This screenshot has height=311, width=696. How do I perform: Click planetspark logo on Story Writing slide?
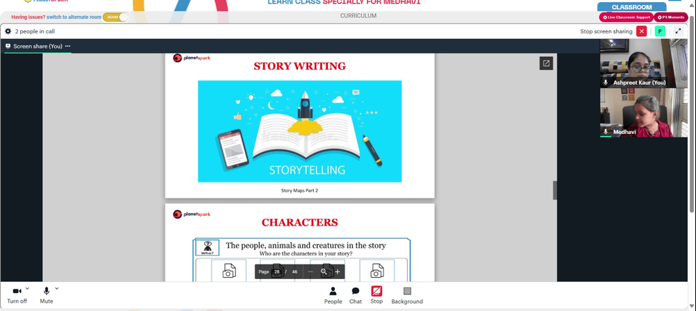coord(191,58)
